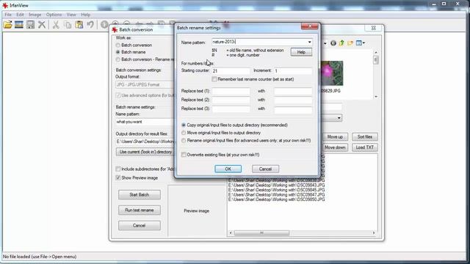Click the horizontal scrollbar thumb in file list
Image resolution: width=470 pixels, height=264 pixels.
point(261,233)
